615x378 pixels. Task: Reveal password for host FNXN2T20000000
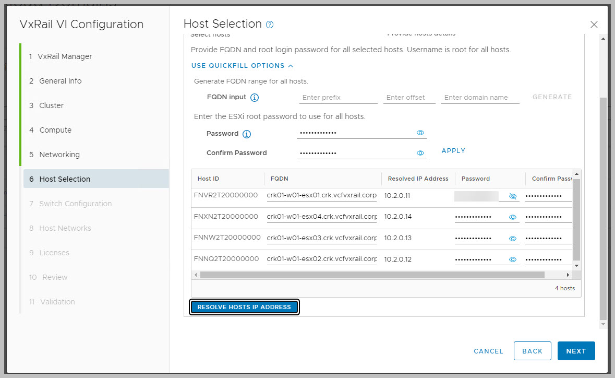pyautogui.click(x=512, y=217)
